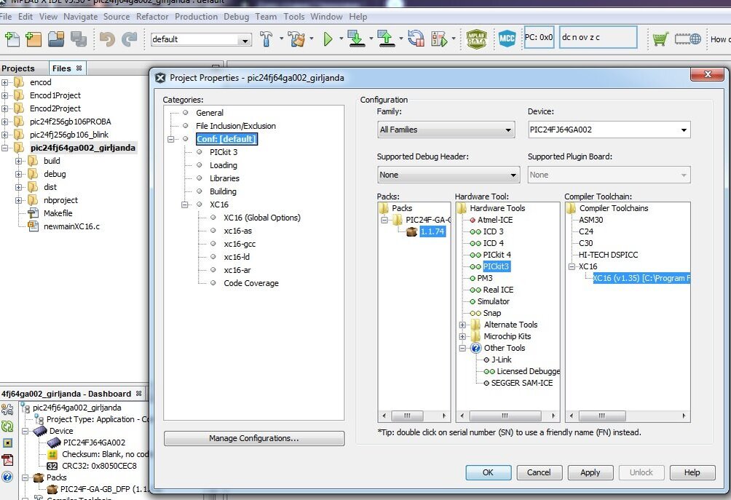Click the Open Project toolbar icon
Viewport: 731px width, 500px height.
tap(56, 39)
